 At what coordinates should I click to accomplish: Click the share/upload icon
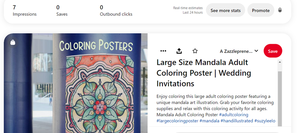click(179, 51)
